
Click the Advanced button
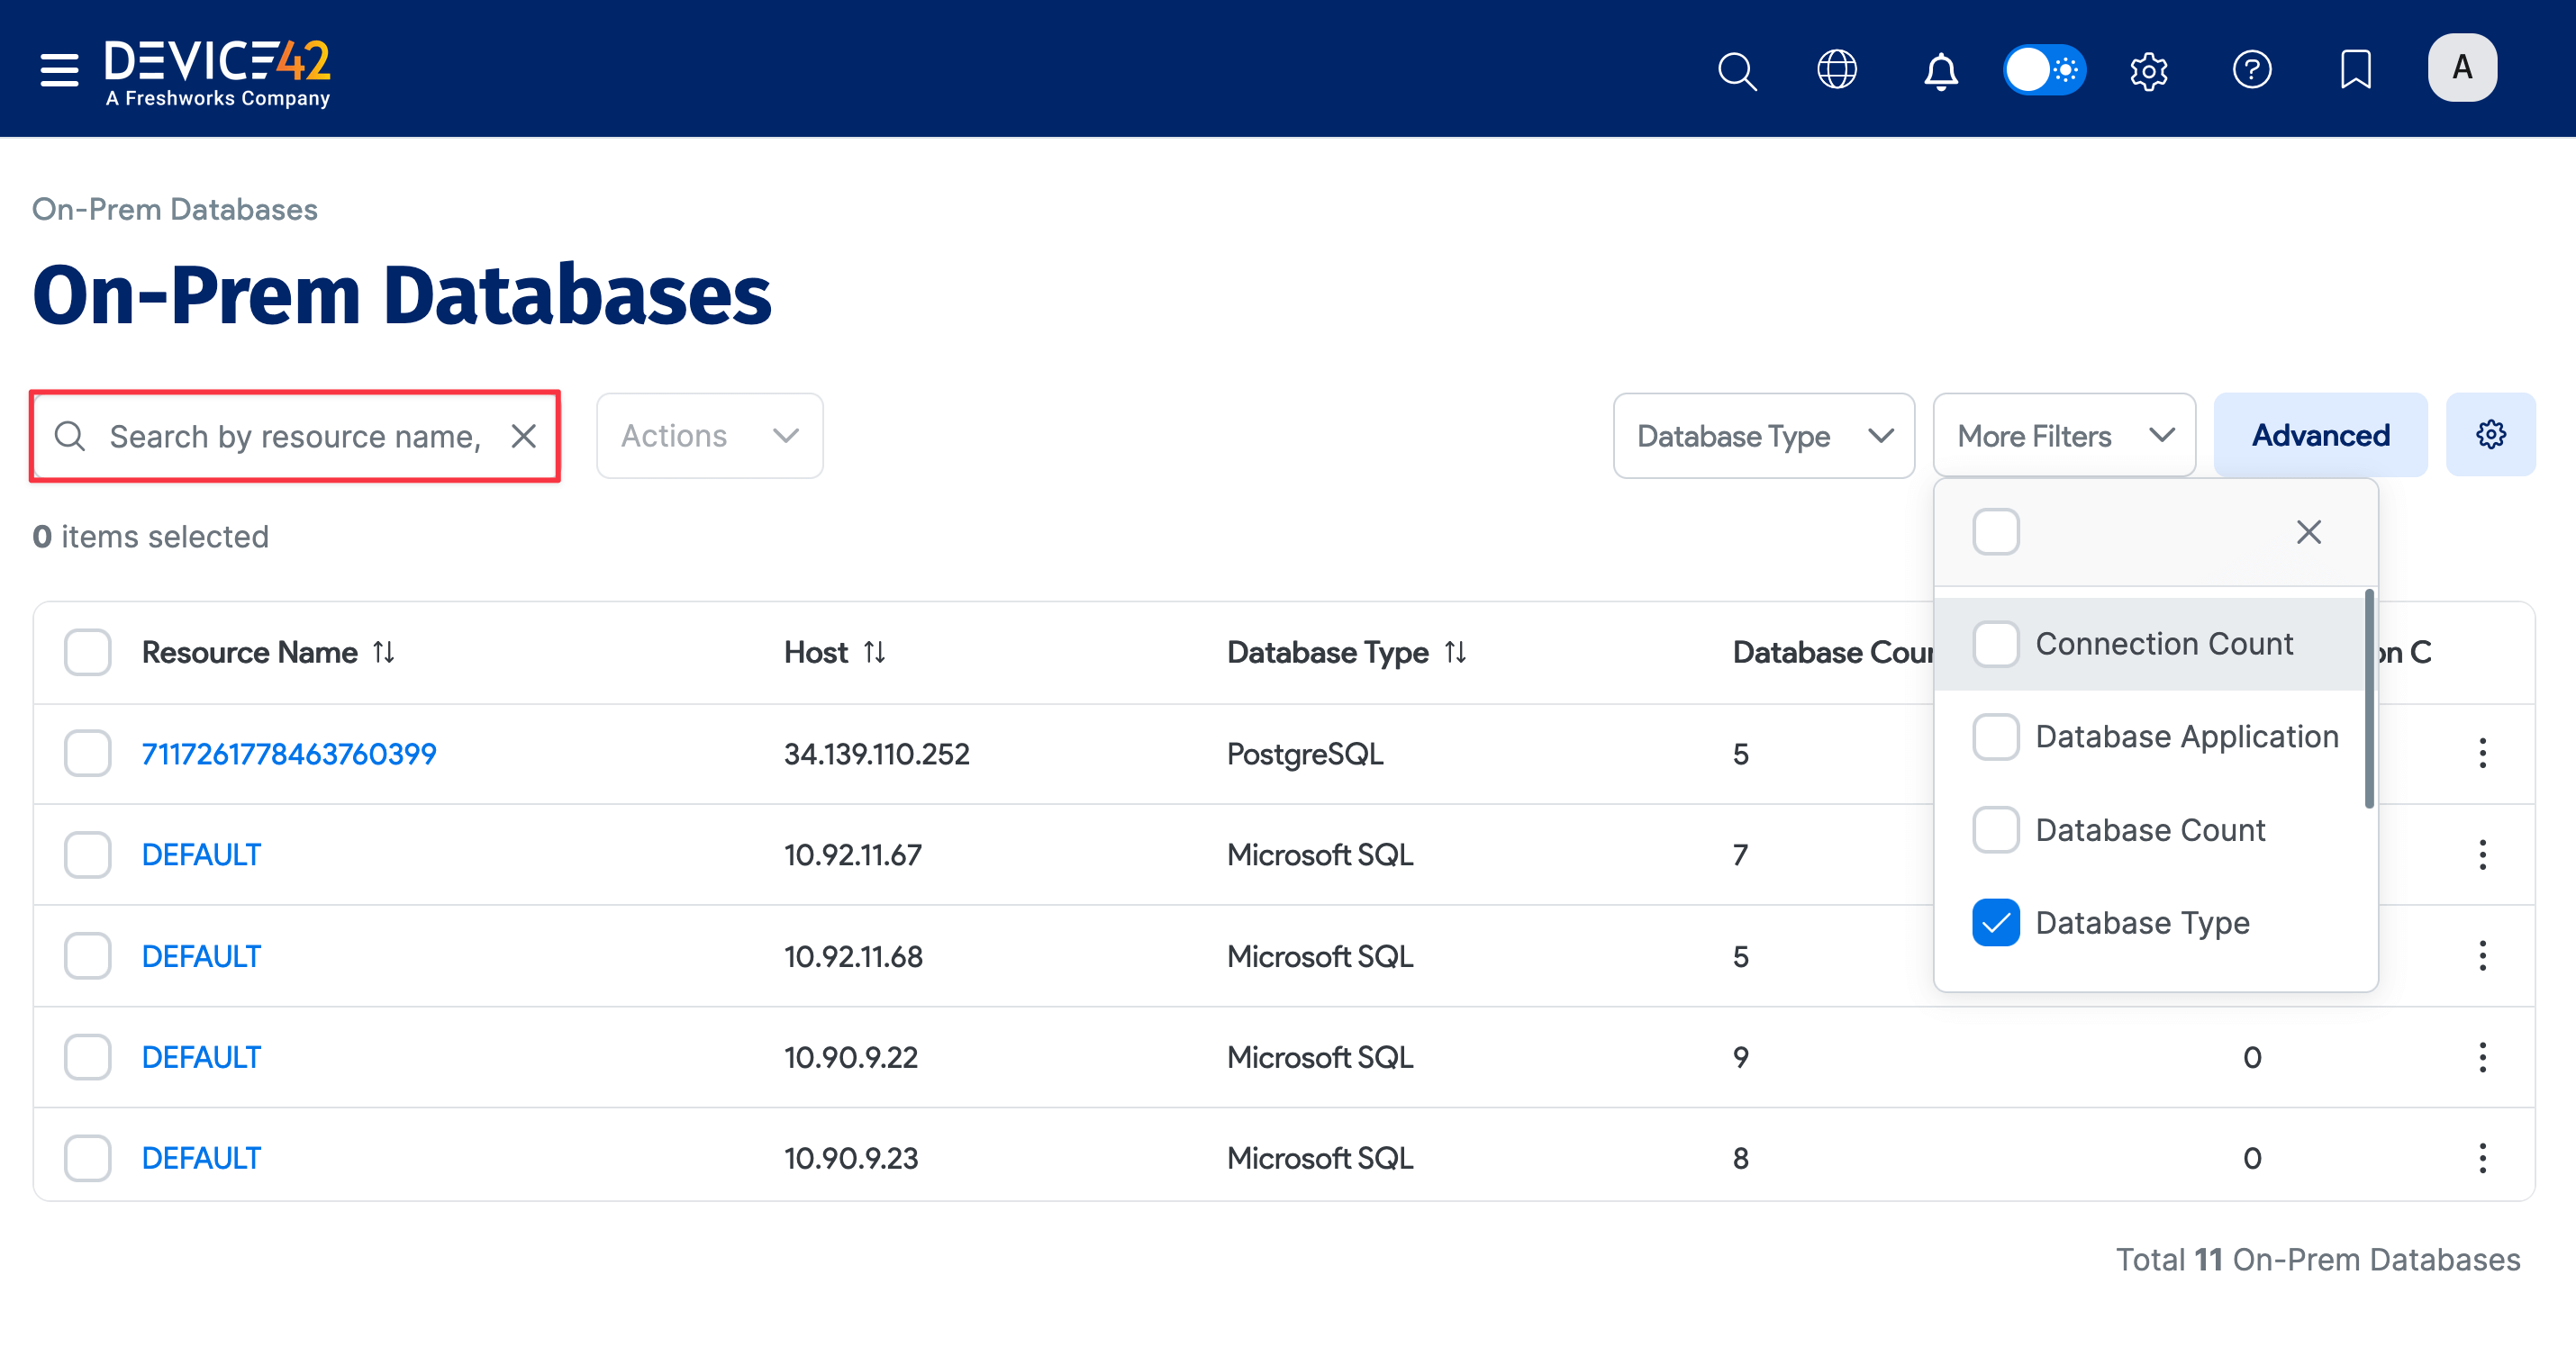tap(2320, 434)
